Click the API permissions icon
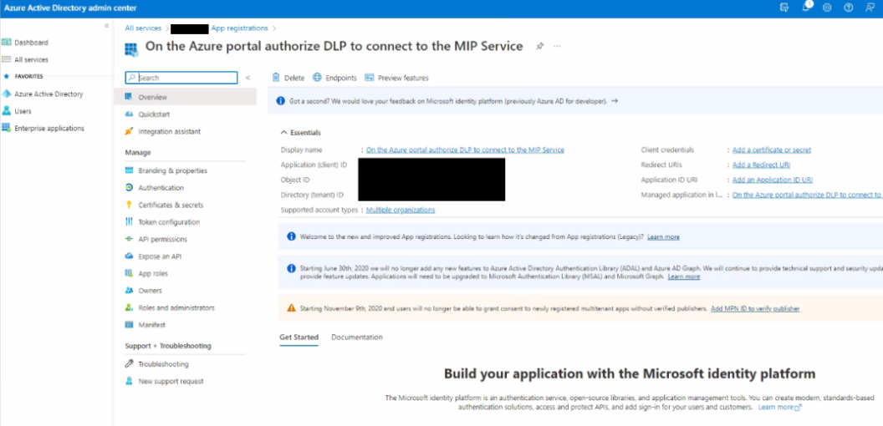Viewport: 883px width, 426px height. (129, 239)
